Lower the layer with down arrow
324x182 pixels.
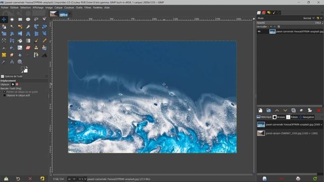click(x=285, y=110)
